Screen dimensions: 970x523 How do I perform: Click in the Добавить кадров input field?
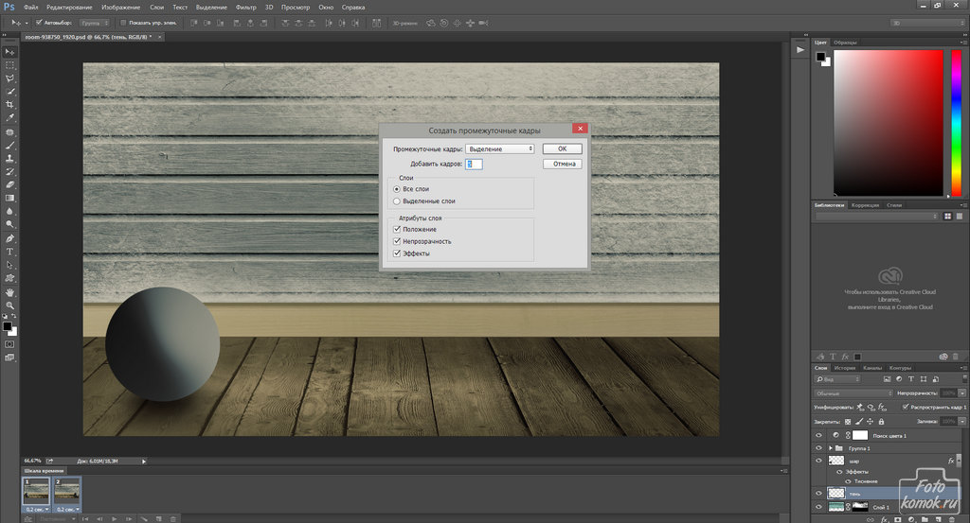tap(474, 164)
